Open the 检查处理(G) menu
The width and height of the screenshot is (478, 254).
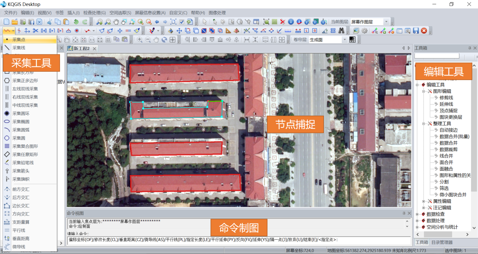click(x=94, y=13)
